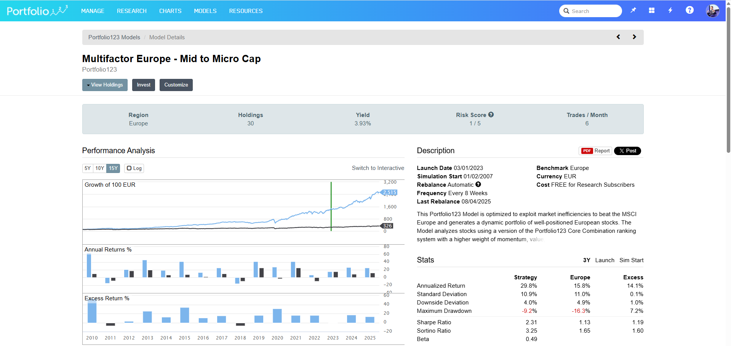The height and width of the screenshot is (346, 731).
Task: Click the faded description text to expand
Action: (x=536, y=239)
